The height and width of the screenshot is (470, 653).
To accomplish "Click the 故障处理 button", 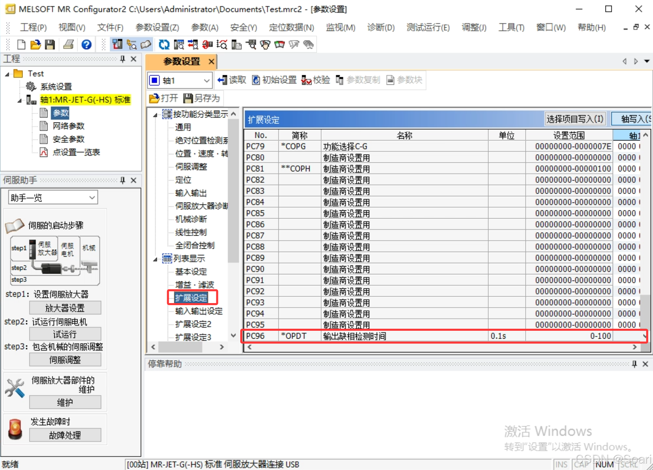I will [x=65, y=435].
